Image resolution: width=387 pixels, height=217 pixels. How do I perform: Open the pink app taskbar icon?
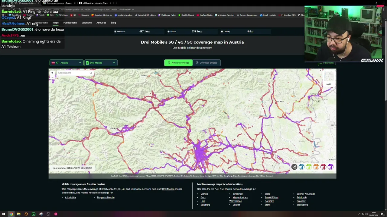[56, 214]
